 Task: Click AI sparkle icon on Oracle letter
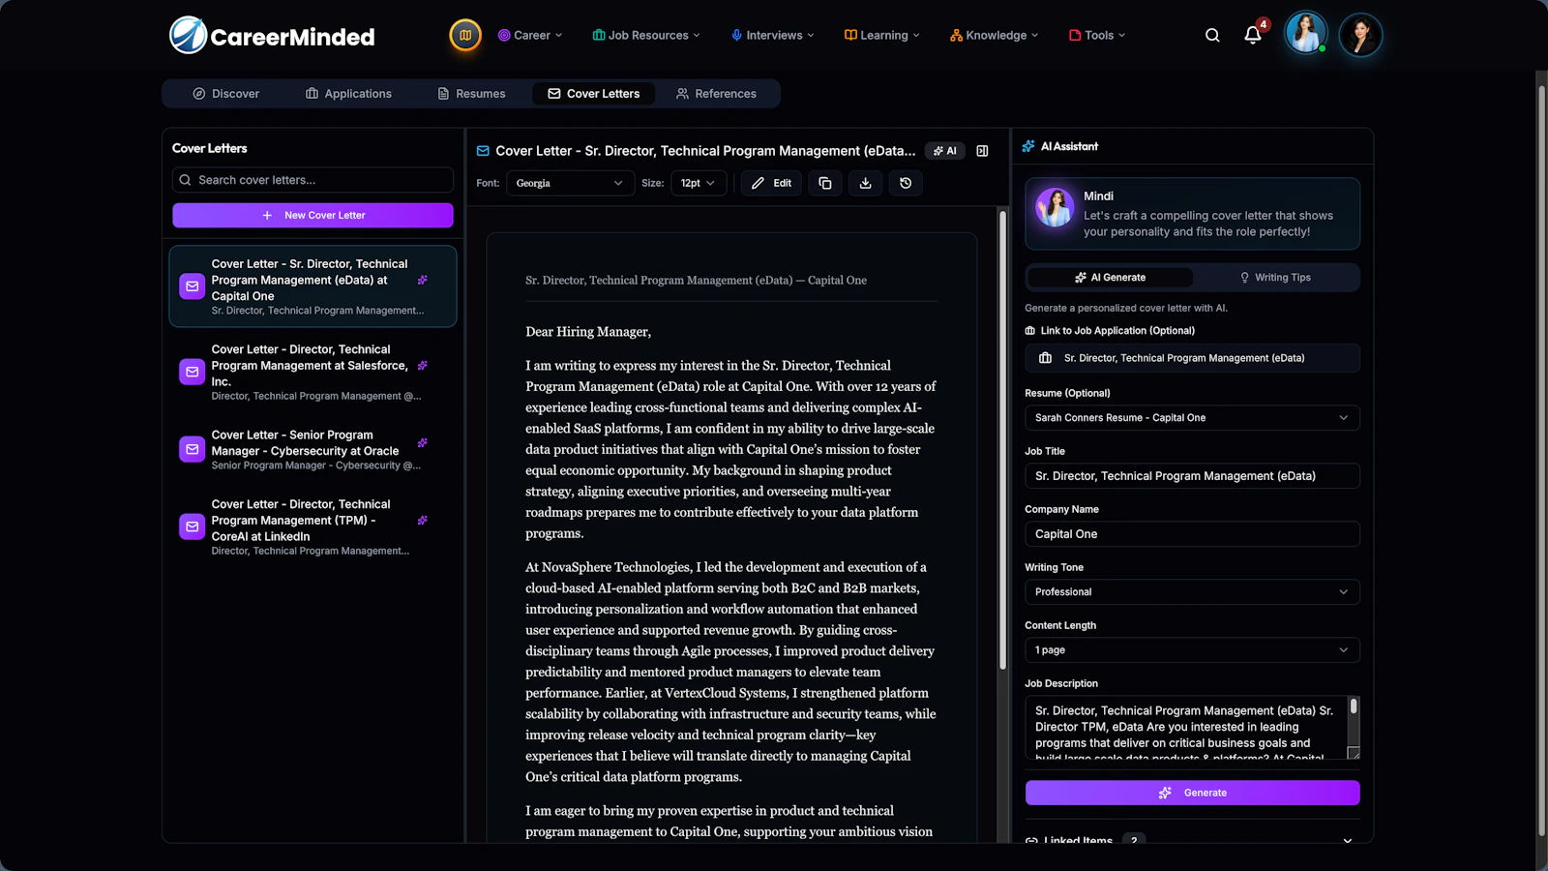point(423,443)
